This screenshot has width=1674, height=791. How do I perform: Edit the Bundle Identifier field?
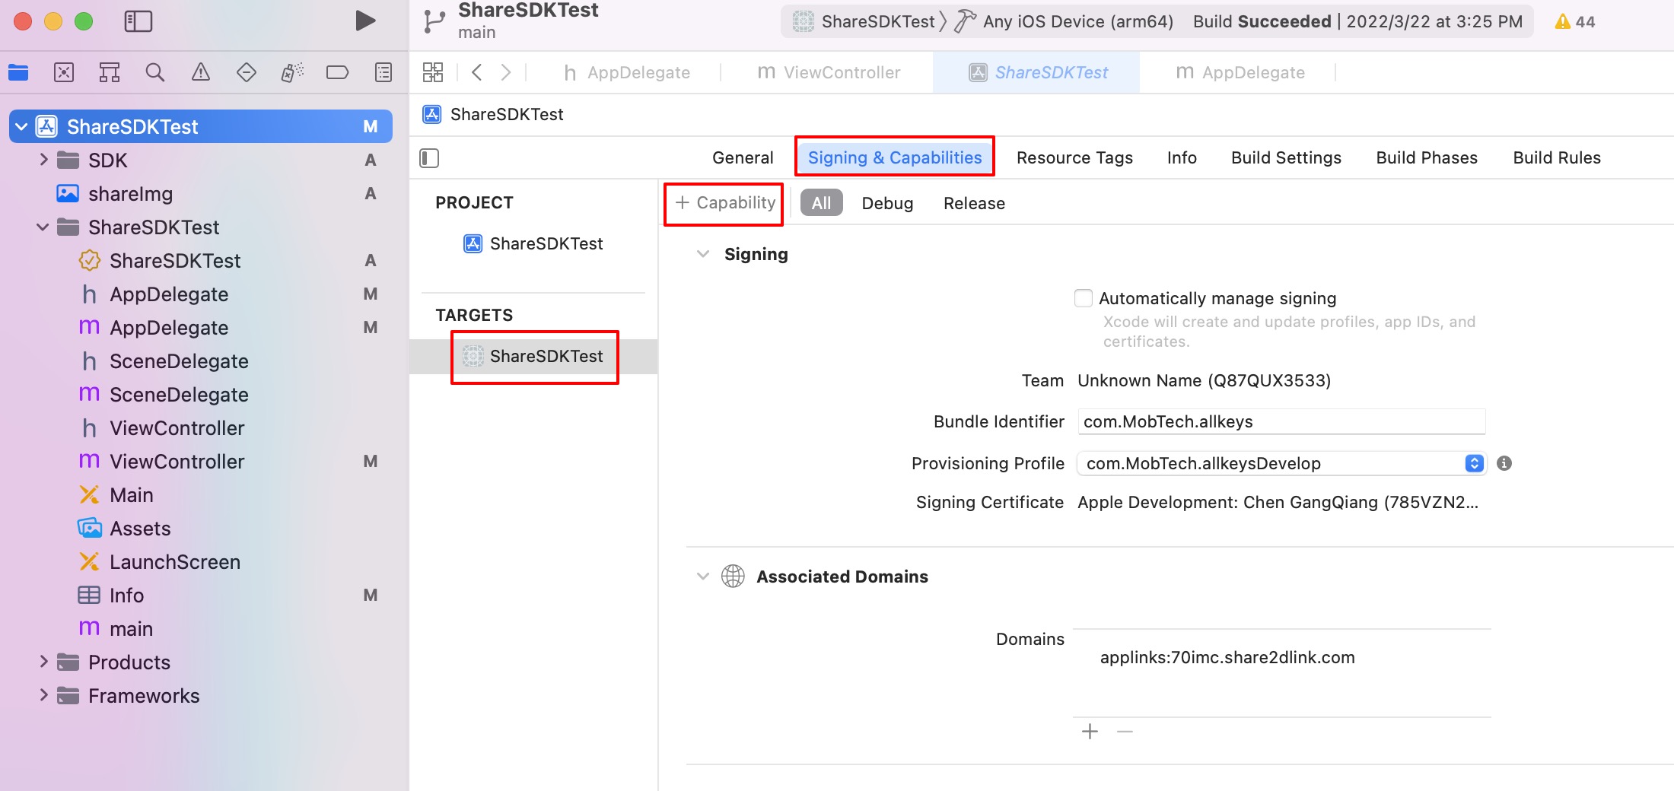pyautogui.click(x=1281, y=421)
